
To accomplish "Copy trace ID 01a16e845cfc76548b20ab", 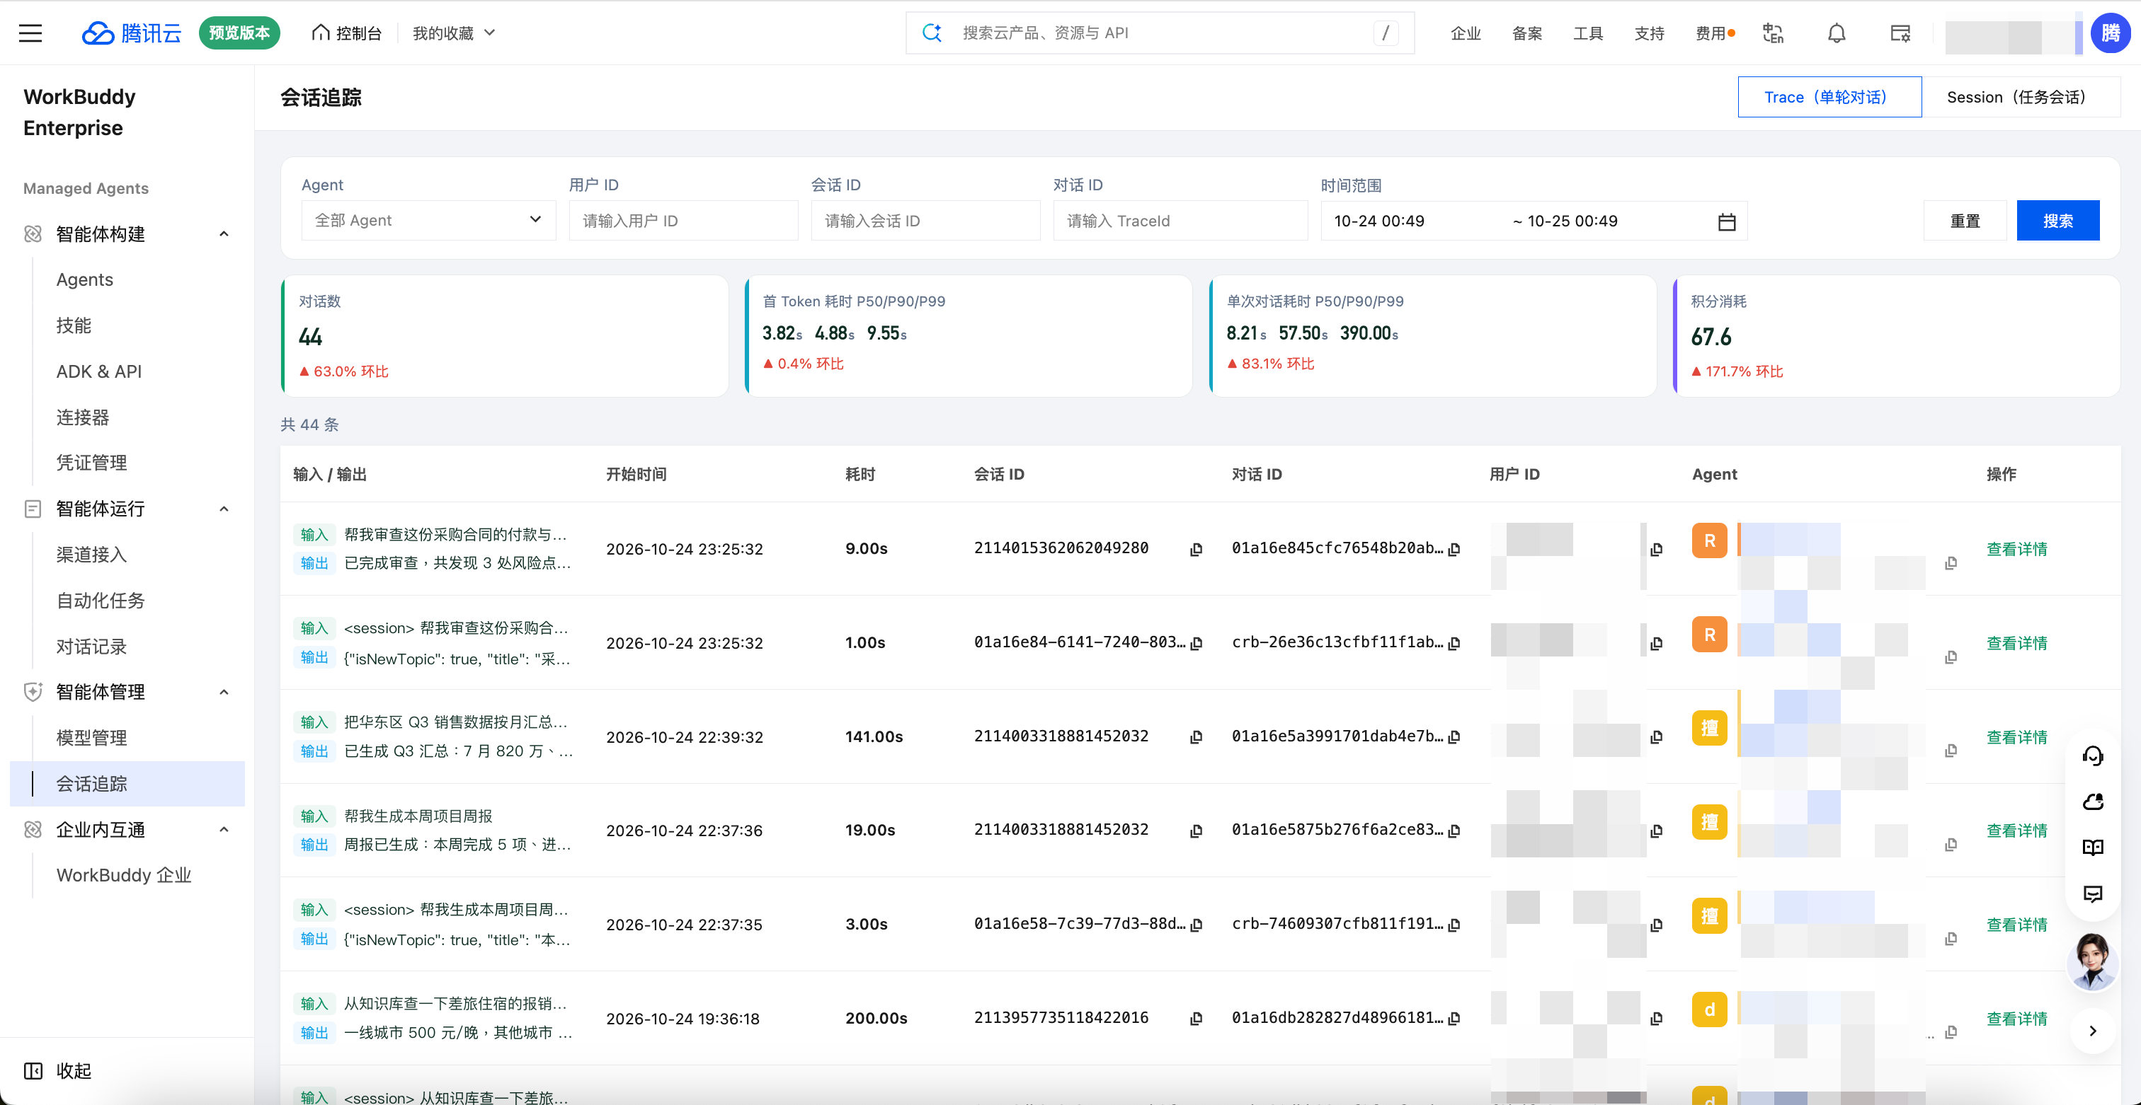I will [1454, 550].
